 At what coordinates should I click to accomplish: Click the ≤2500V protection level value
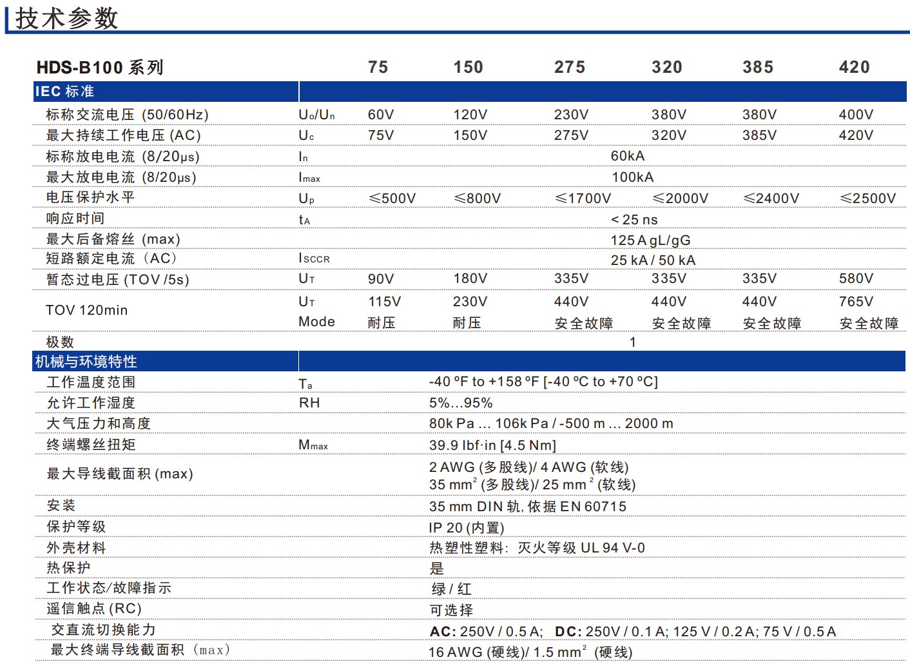(x=868, y=198)
